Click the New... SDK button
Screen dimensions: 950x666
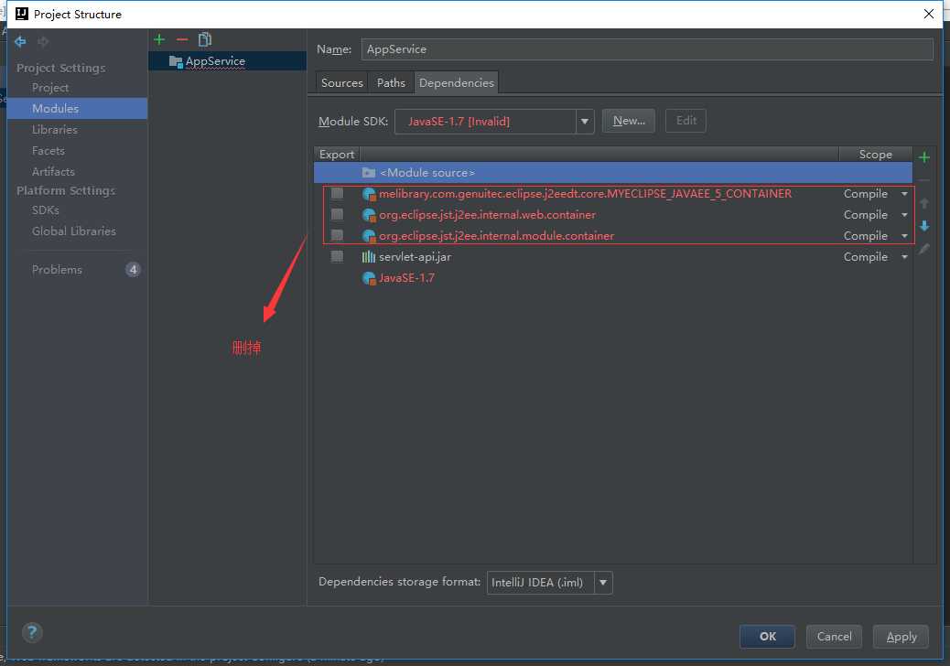(628, 121)
